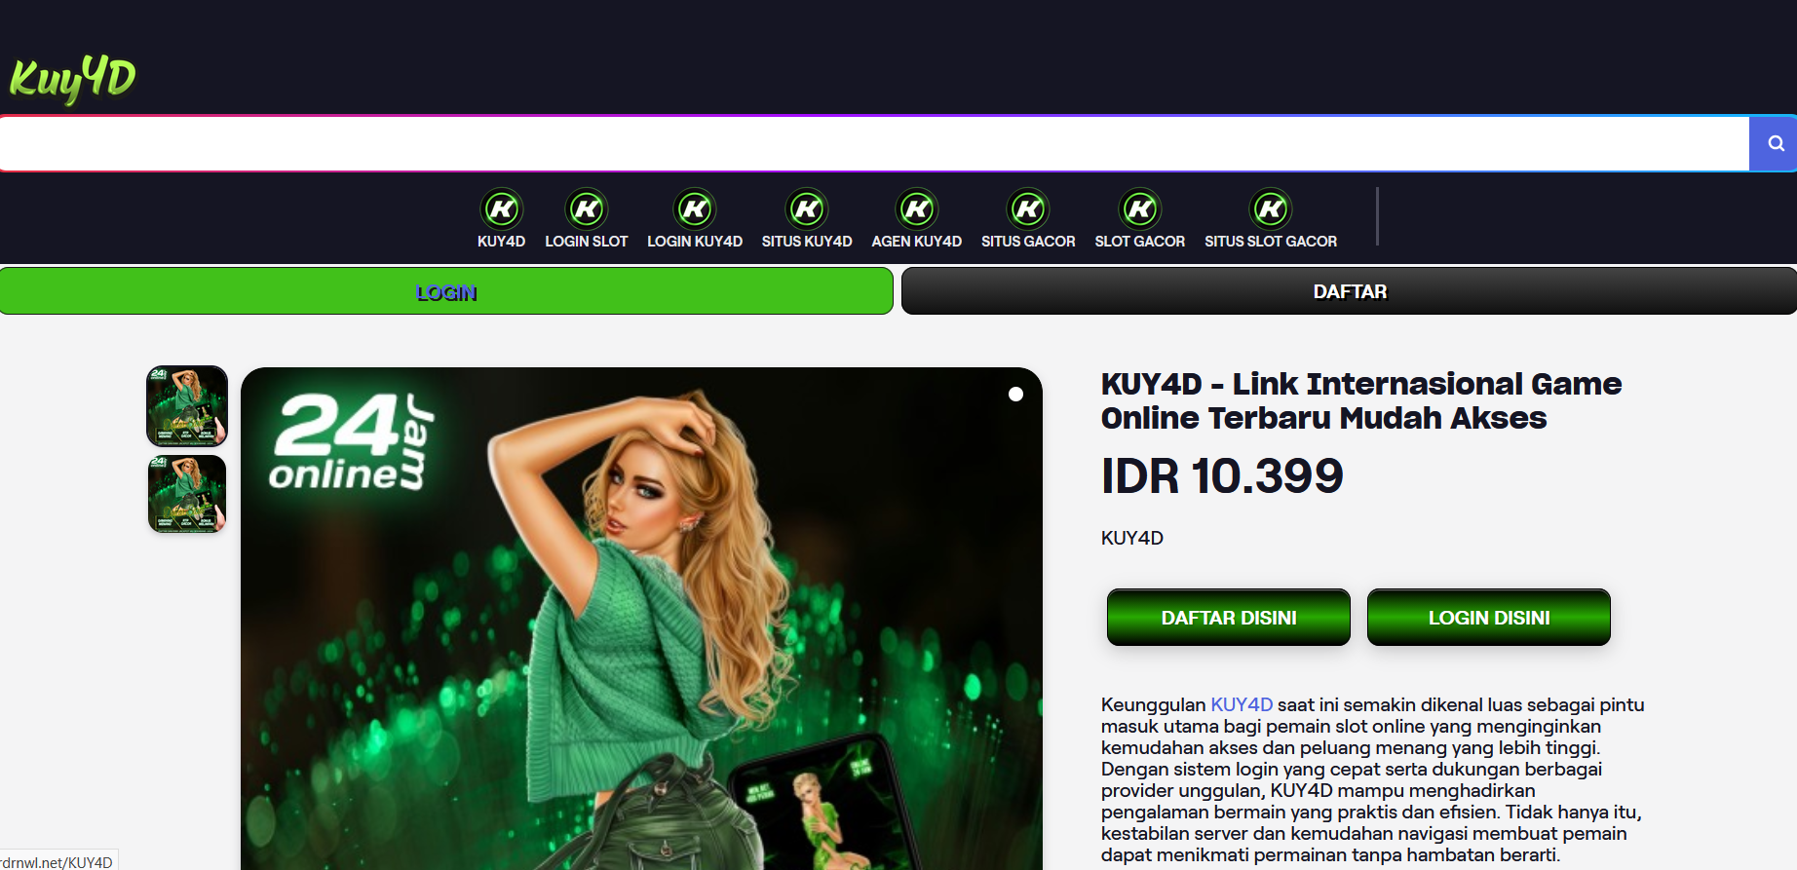Click the K icon above AGEN KUY4D

tap(917, 208)
